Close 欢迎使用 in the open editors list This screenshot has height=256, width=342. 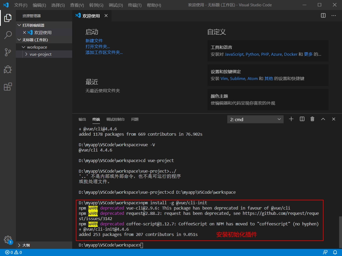(x=25, y=32)
